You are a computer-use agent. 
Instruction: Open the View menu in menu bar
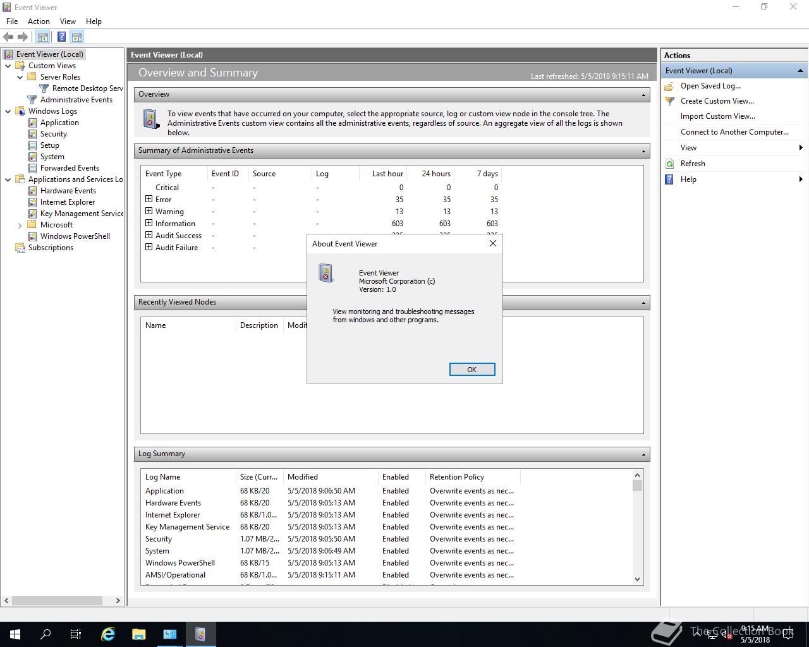(68, 21)
